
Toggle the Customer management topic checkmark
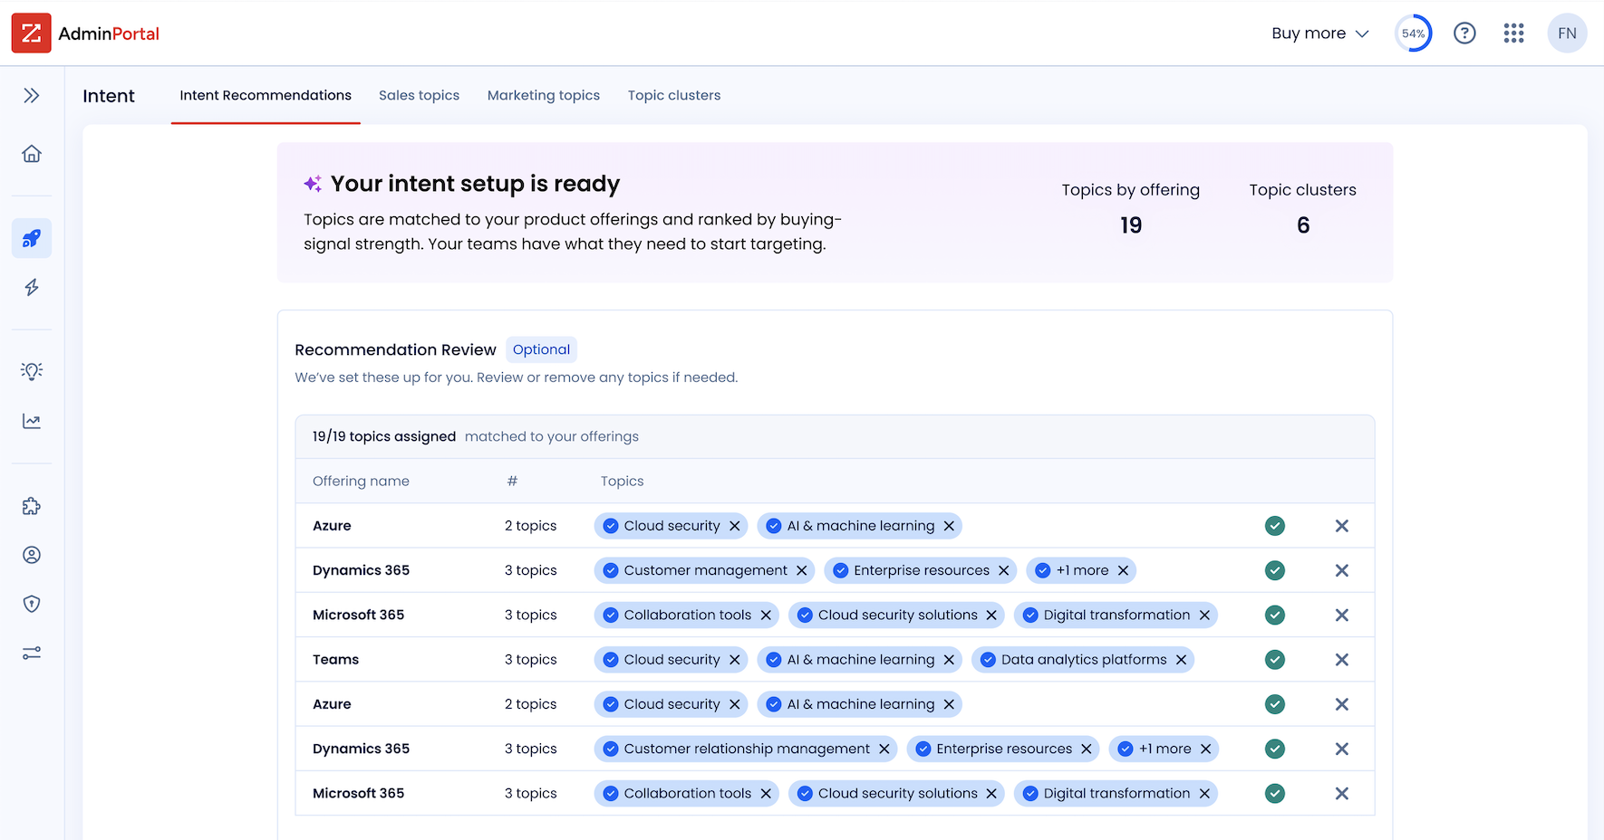point(611,570)
